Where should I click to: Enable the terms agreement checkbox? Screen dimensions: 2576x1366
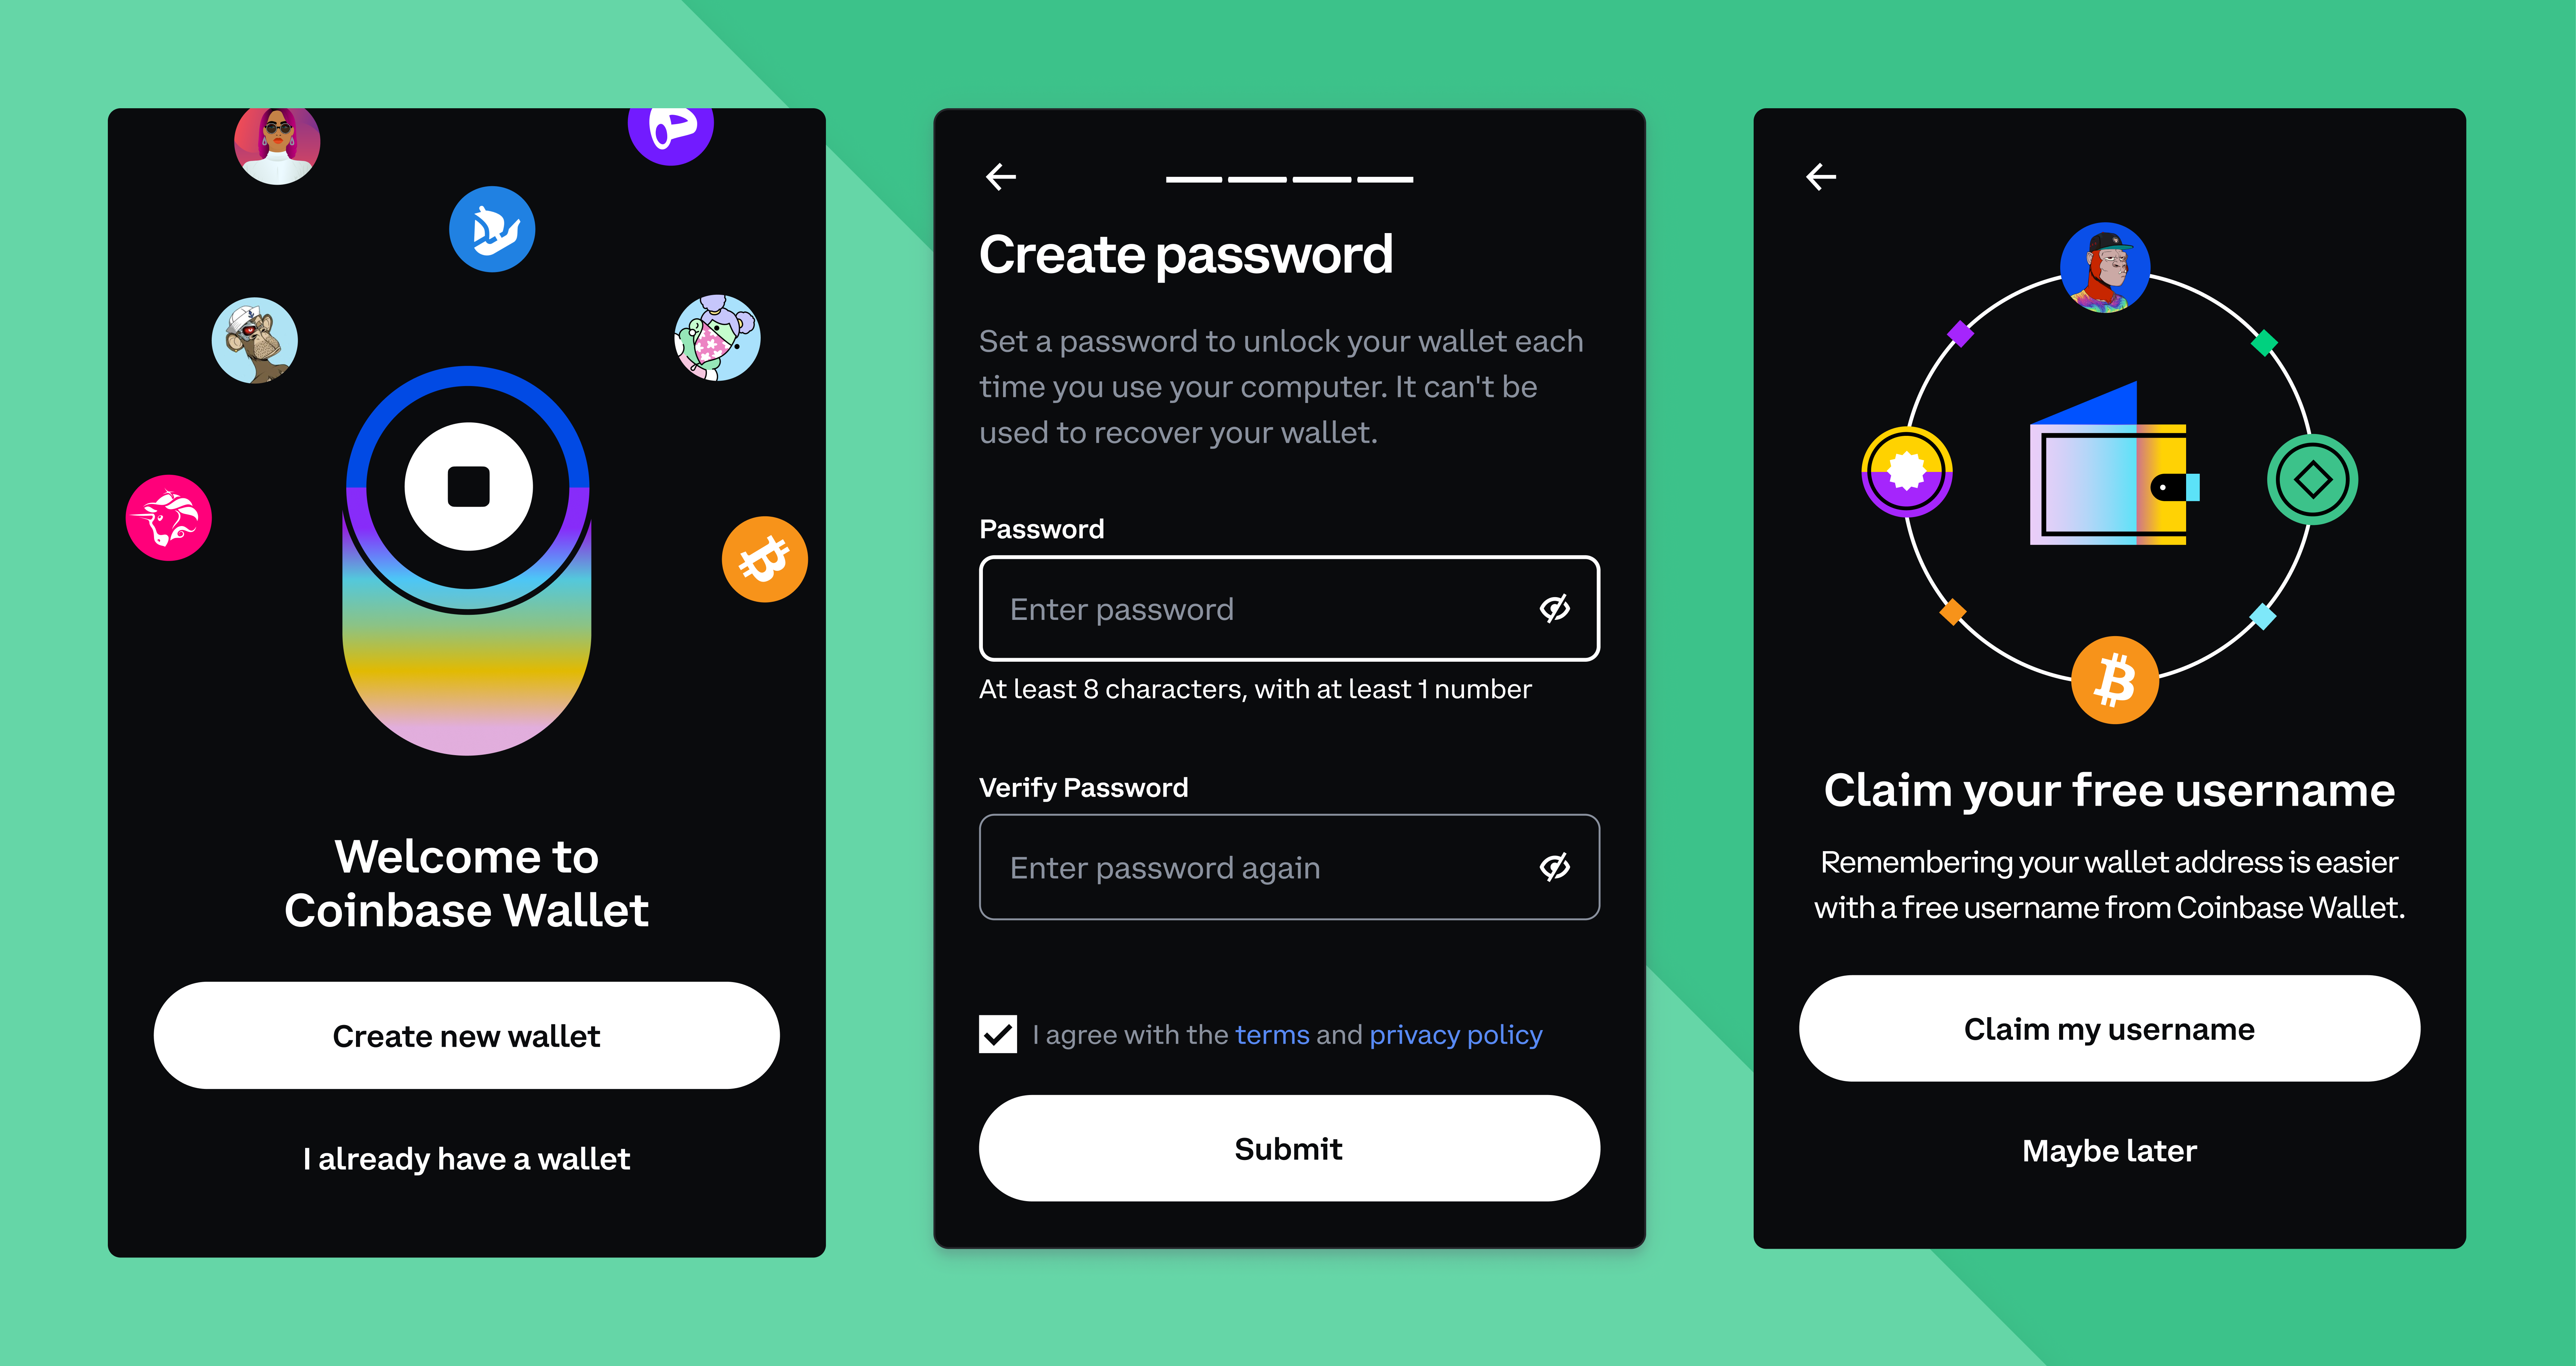pyautogui.click(x=997, y=1034)
